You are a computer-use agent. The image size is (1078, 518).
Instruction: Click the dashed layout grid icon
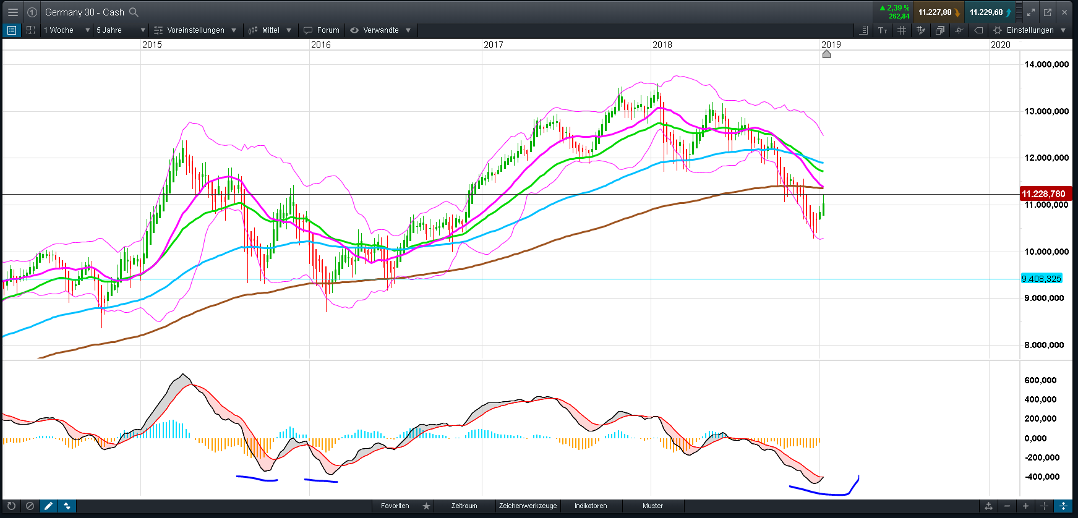click(x=30, y=30)
